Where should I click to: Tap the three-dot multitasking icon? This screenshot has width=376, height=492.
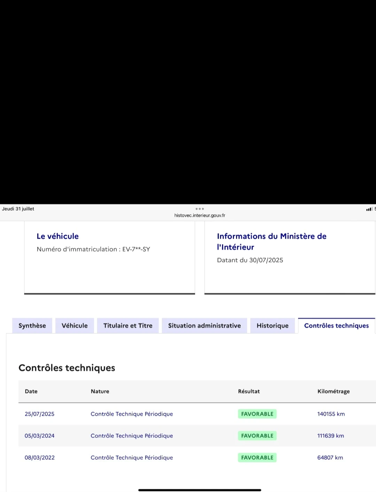pos(199,209)
